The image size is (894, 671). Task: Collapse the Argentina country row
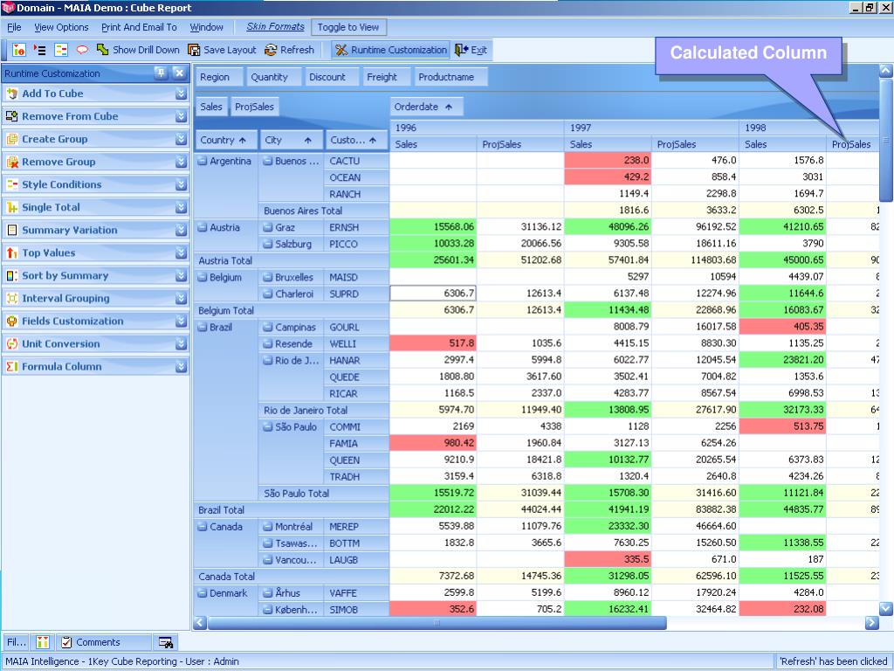pyautogui.click(x=203, y=161)
